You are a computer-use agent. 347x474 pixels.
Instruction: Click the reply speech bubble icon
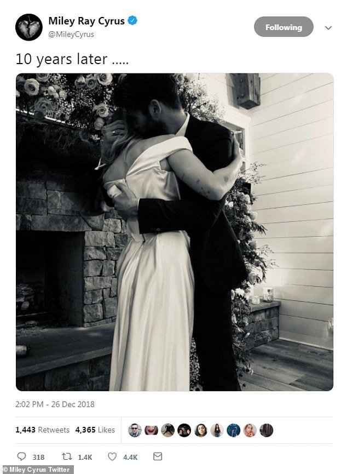22,456
